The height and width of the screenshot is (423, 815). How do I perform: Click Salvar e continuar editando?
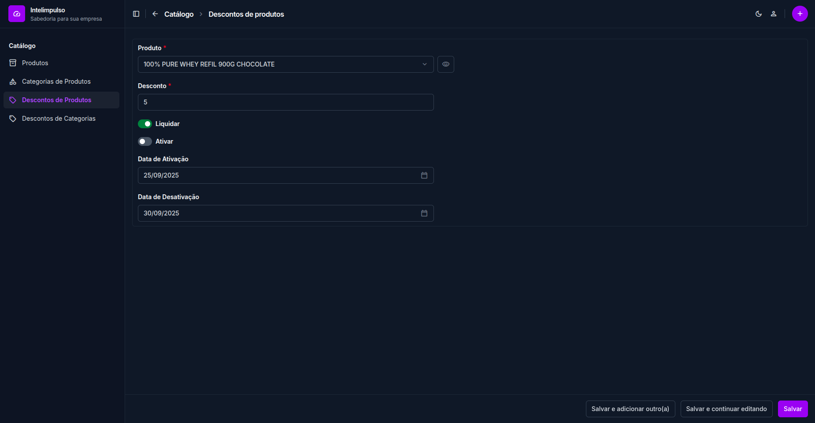[x=726, y=409]
